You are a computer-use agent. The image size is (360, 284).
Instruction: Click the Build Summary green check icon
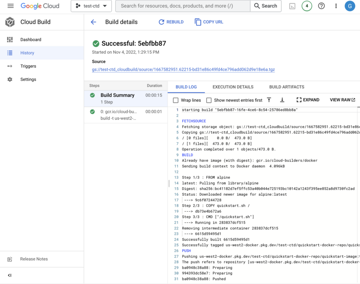[92, 95]
